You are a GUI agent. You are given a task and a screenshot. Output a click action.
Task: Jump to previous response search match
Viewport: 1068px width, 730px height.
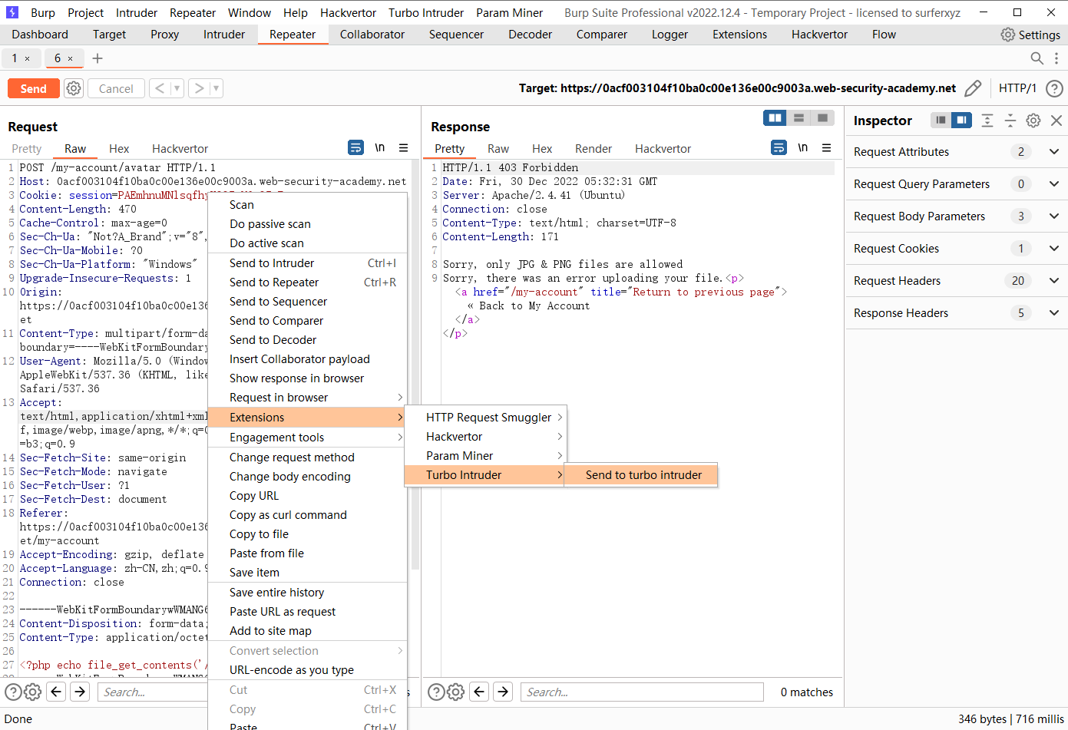tap(479, 692)
